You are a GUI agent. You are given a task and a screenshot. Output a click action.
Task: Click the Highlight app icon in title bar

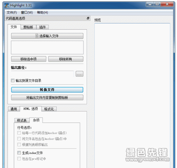pos(7,5)
